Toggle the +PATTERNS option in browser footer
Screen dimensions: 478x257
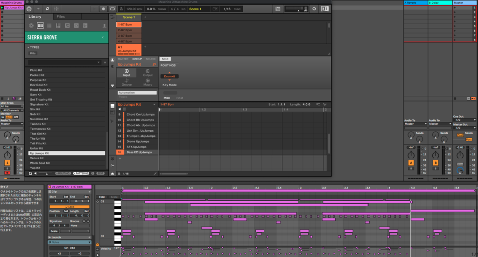coord(81,173)
